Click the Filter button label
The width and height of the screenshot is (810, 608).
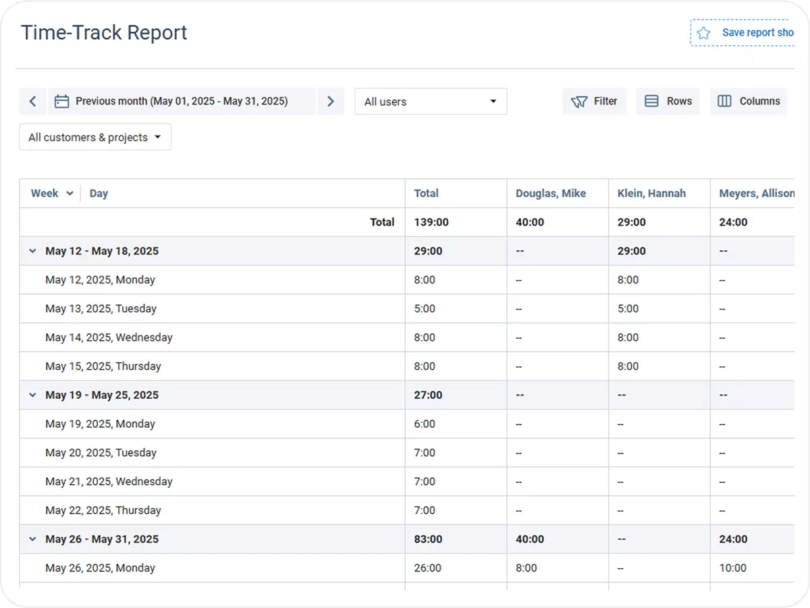point(605,101)
